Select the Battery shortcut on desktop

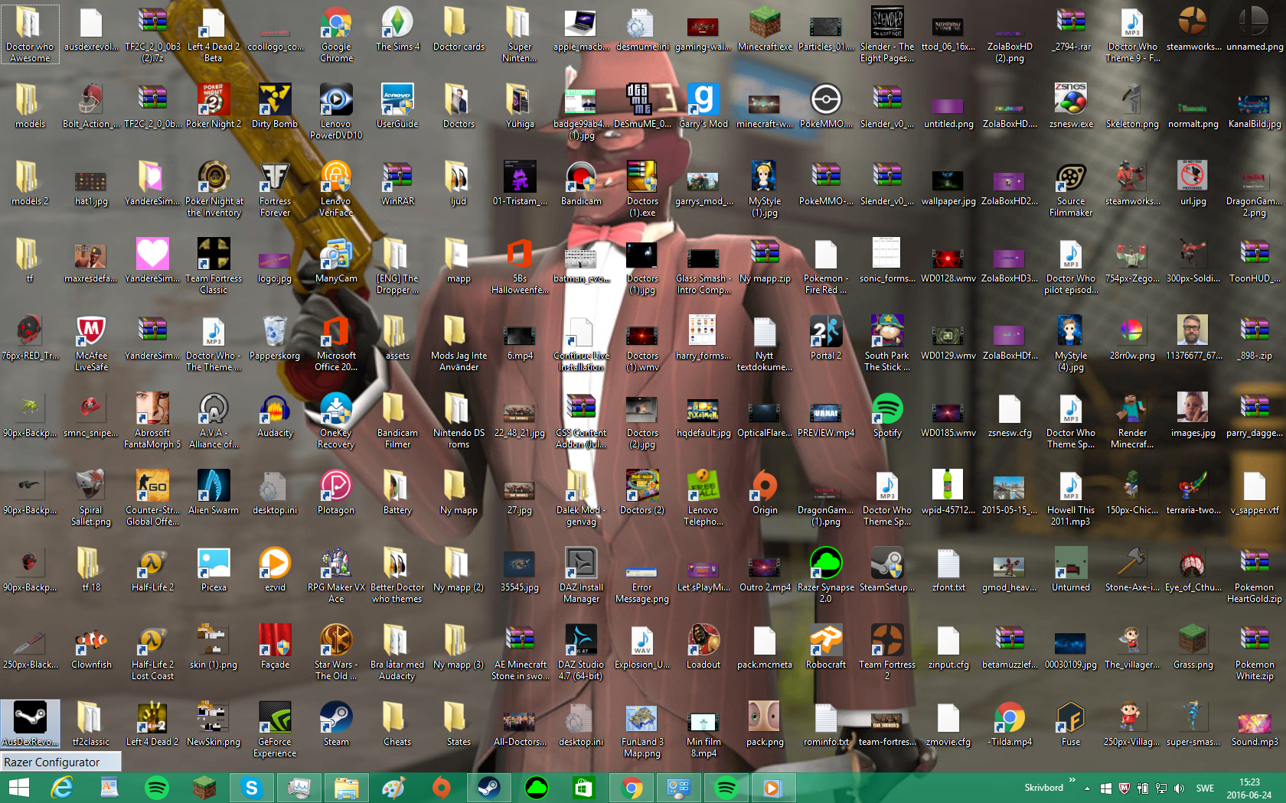[397, 493]
